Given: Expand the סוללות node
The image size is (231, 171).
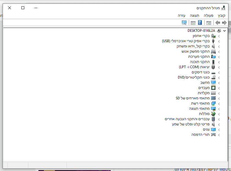Looking at the screenshot, I should pos(219,114).
